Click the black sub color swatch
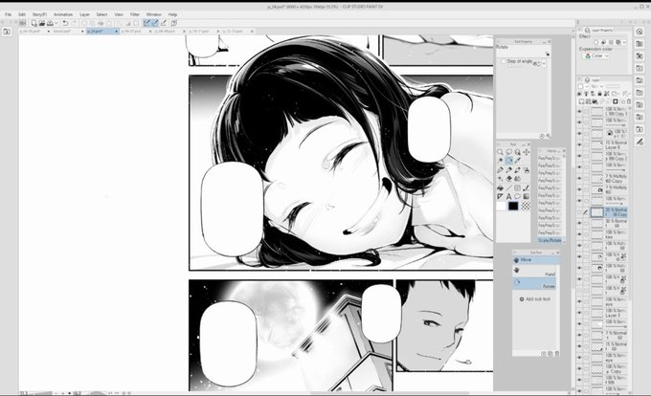This screenshot has height=396, width=651. coord(513,206)
